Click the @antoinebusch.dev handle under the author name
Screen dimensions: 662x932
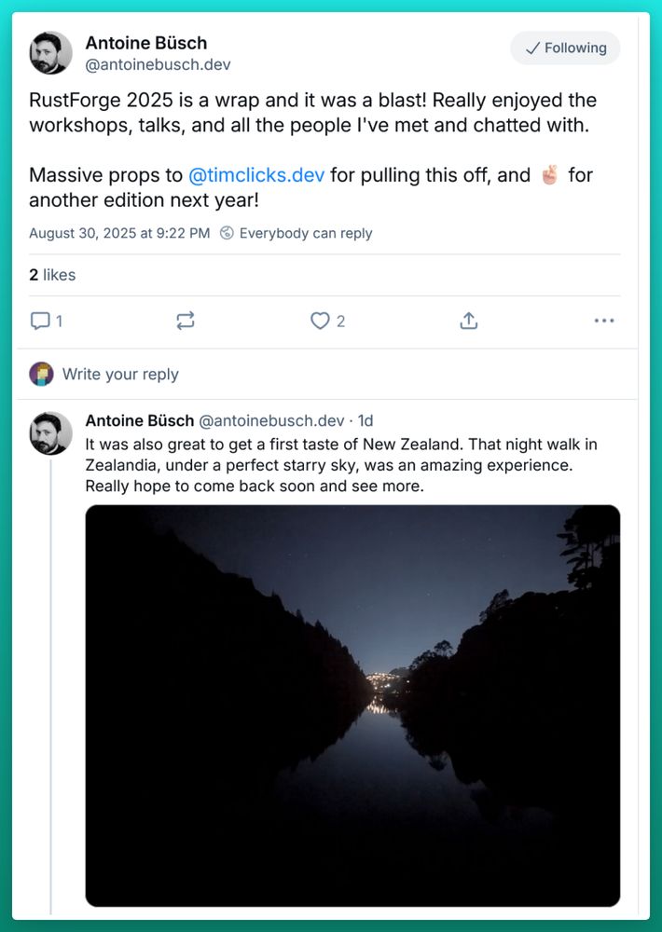[x=158, y=65]
